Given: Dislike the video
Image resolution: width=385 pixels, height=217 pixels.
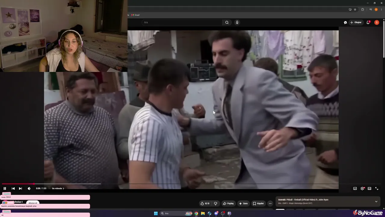Looking at the screenshot, I should [x=215, y=203].
